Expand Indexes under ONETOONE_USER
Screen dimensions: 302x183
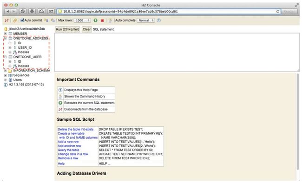(10, 66)
